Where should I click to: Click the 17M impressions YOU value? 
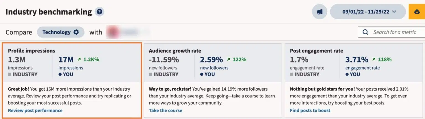click(66, 59)
